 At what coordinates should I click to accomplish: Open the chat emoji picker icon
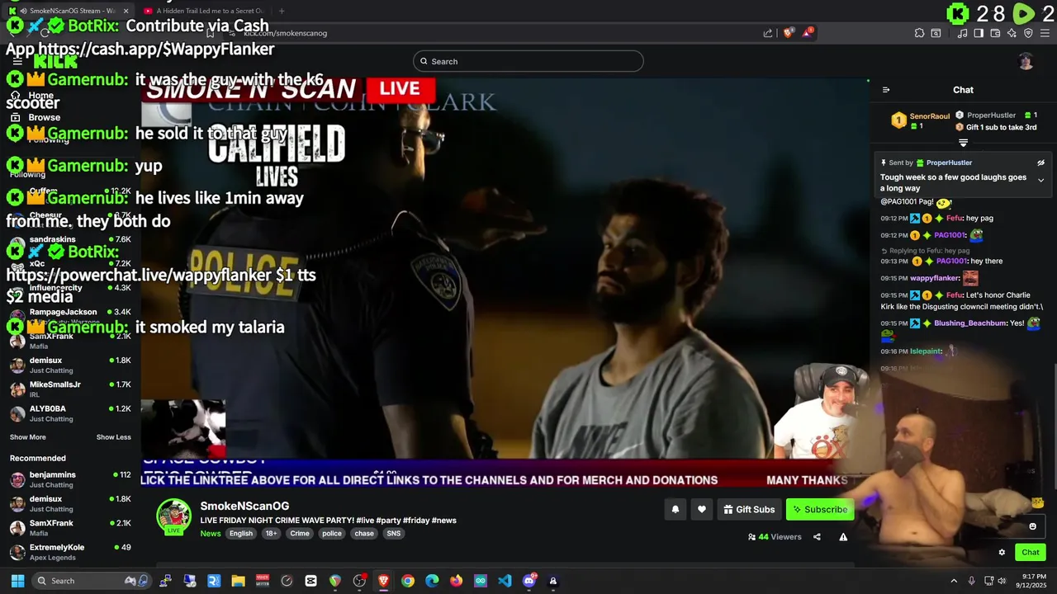[x=1032, y=526]
